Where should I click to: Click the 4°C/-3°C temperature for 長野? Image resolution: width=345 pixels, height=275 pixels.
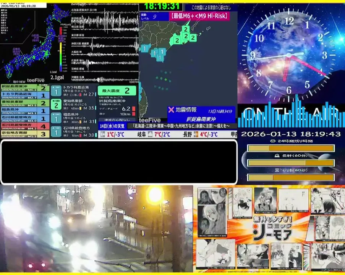click(x=209, y=134)
